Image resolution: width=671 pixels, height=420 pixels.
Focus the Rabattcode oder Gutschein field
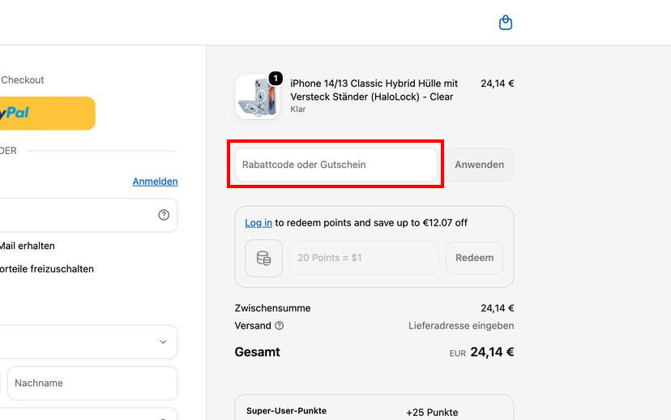pyautogui.click(x=336, y=165)
